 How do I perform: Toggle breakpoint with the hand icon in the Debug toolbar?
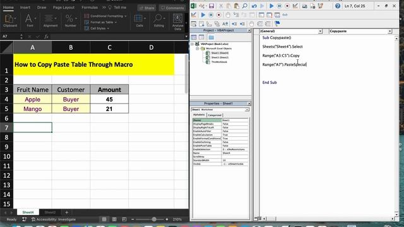click(227, 15)
